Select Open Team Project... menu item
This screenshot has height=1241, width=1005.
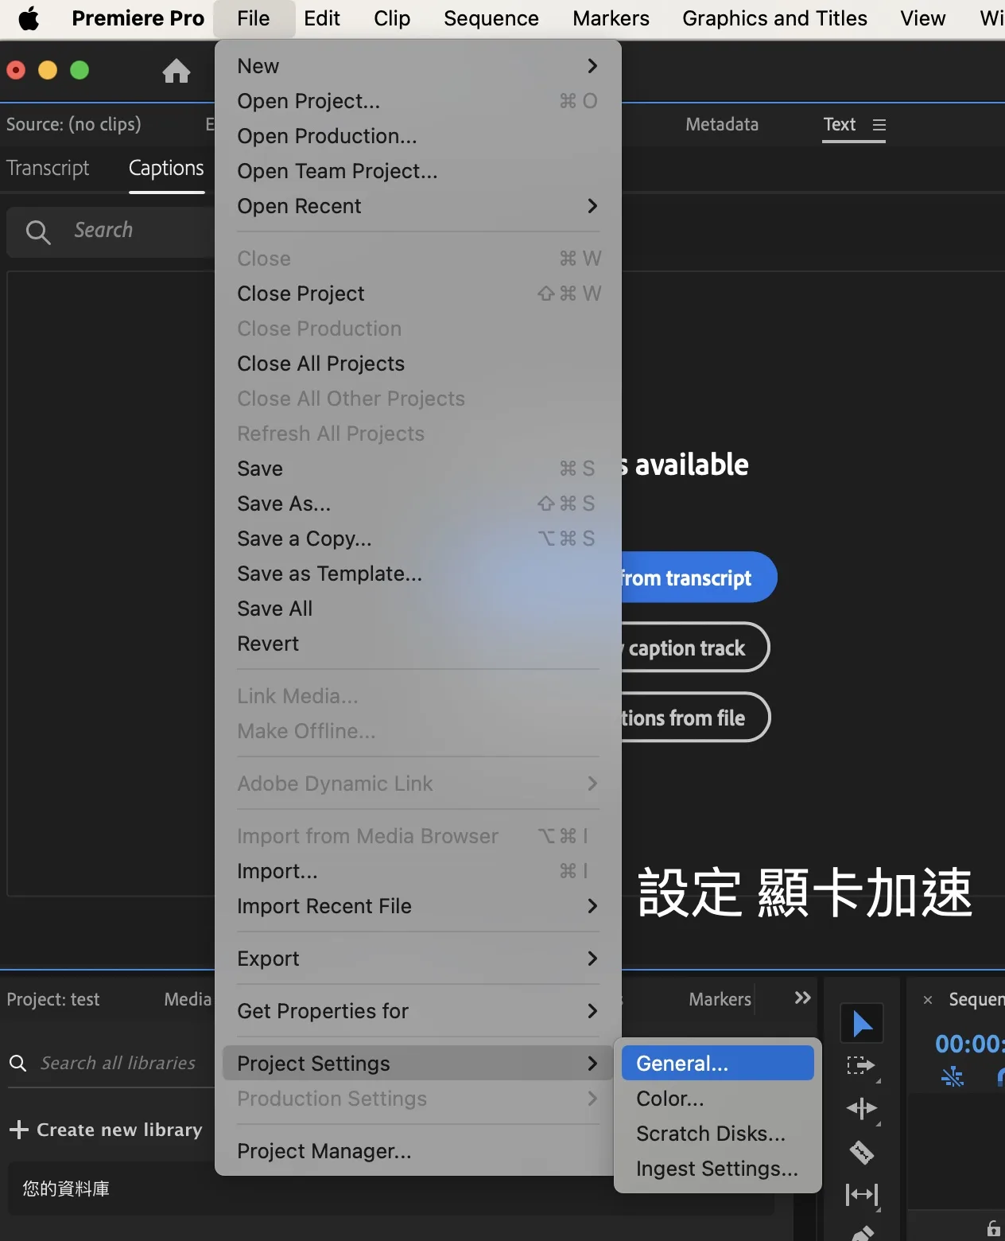click(x=417, y=171)
